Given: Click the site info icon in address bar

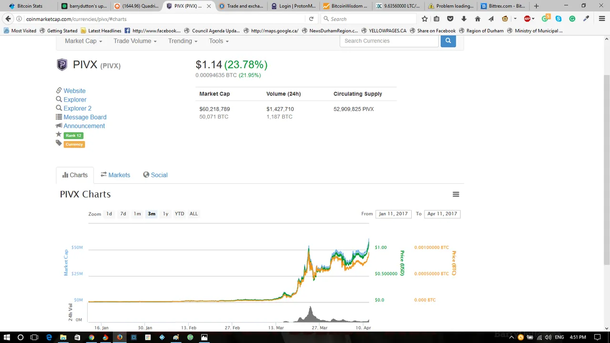Looking at the screenshot, I should (19, 19).
